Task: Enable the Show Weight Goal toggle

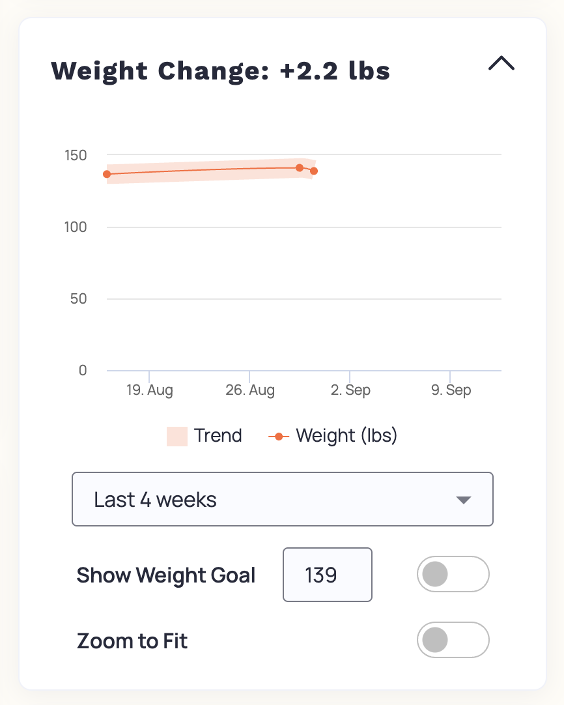Action: 453,574
